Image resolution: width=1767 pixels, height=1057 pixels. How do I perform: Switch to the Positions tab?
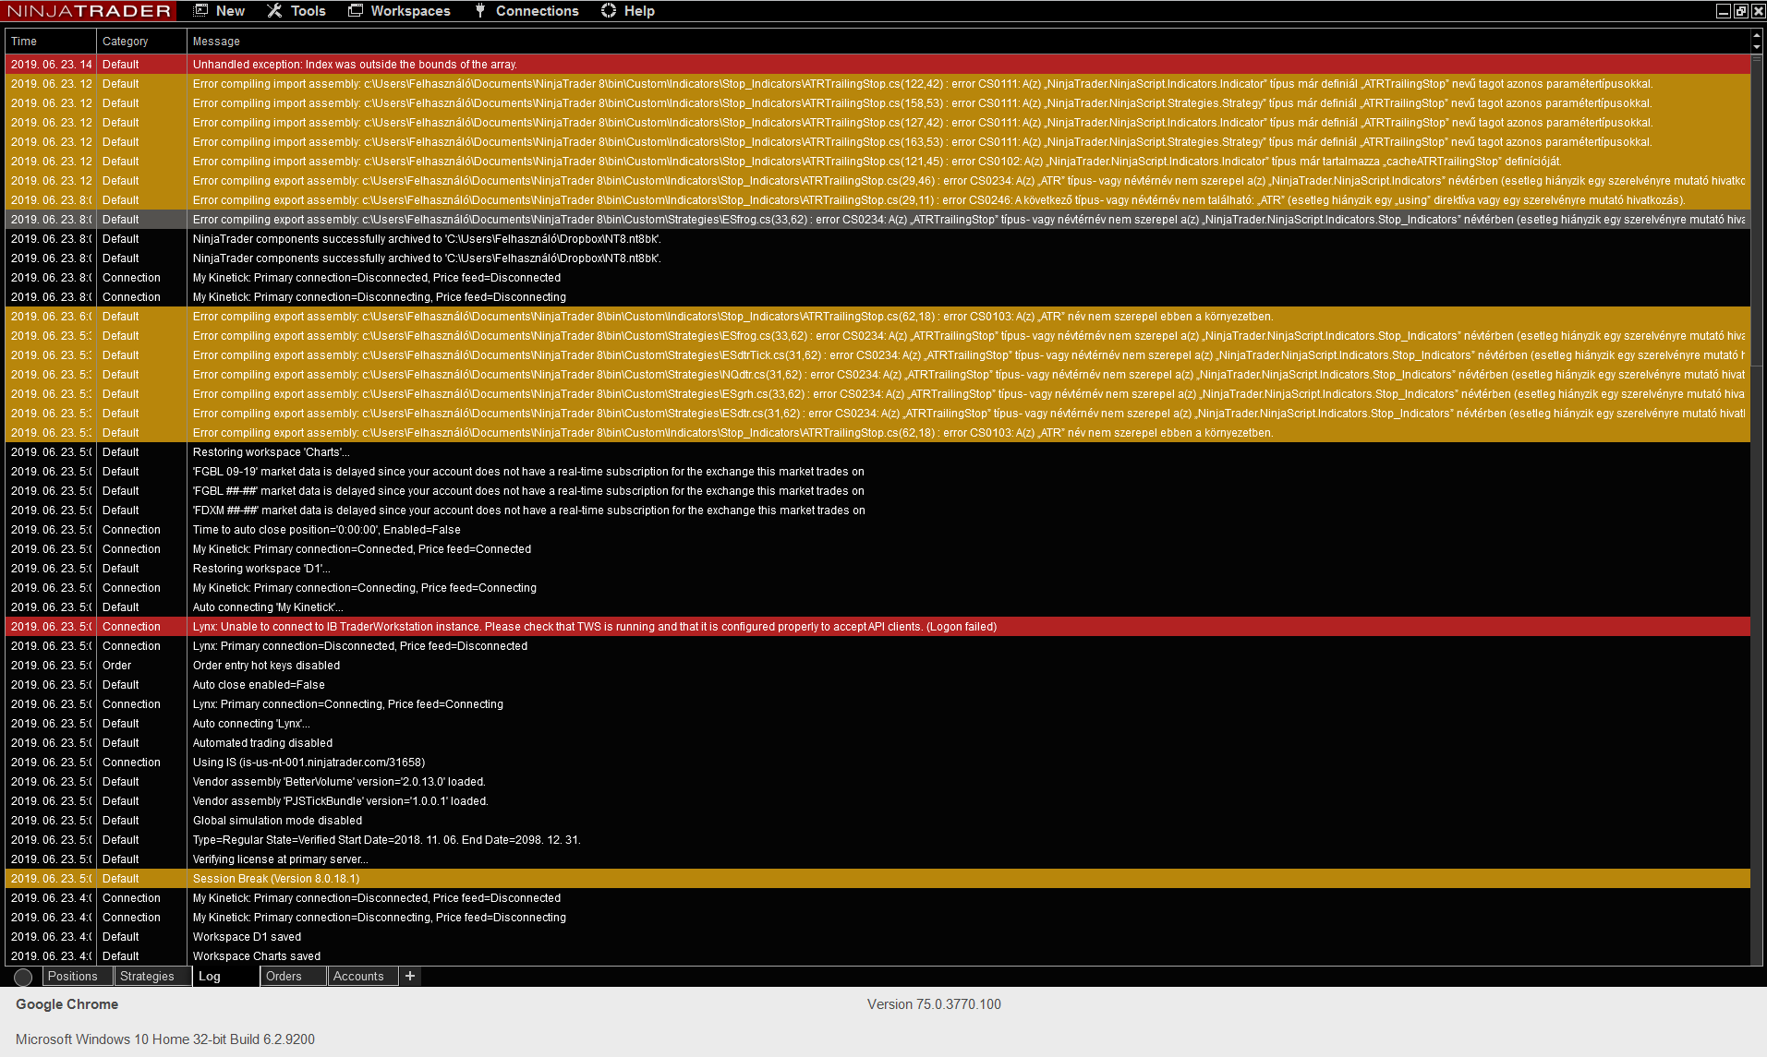79,976
